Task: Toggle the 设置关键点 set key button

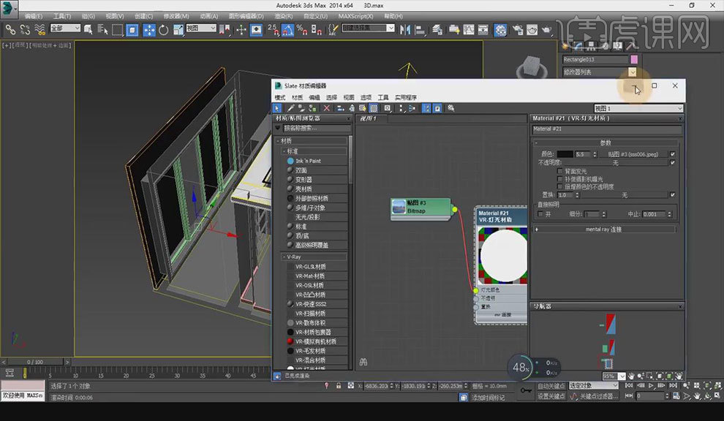Action: tap(551, 396)
